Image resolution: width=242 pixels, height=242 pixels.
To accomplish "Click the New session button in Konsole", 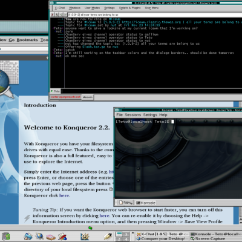I will [x=125, y=203].
